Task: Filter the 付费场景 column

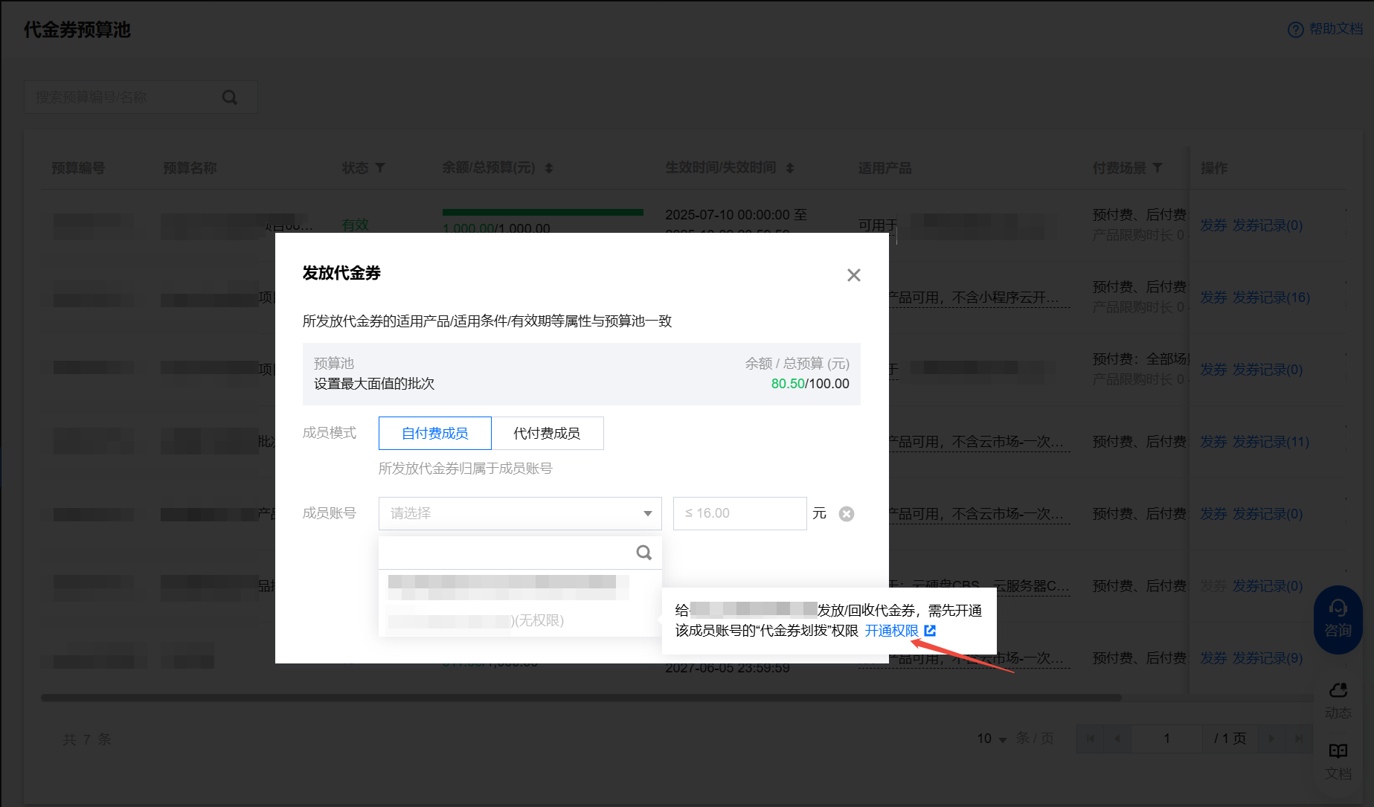Action: (x=1158, y=168)
